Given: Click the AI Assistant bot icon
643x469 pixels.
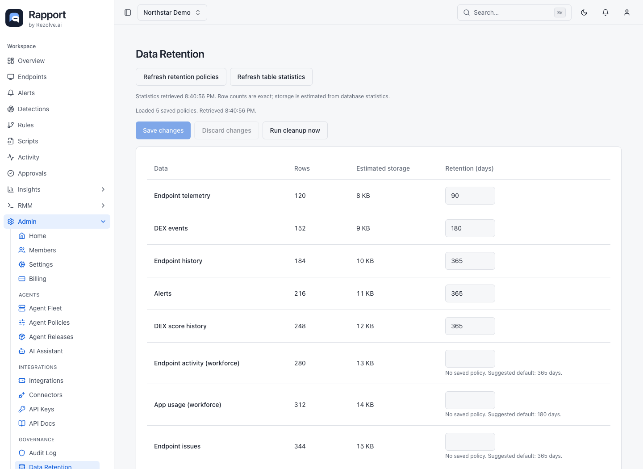Looking at the screenshot, I should pyautogui.click(x=22, y=351).
